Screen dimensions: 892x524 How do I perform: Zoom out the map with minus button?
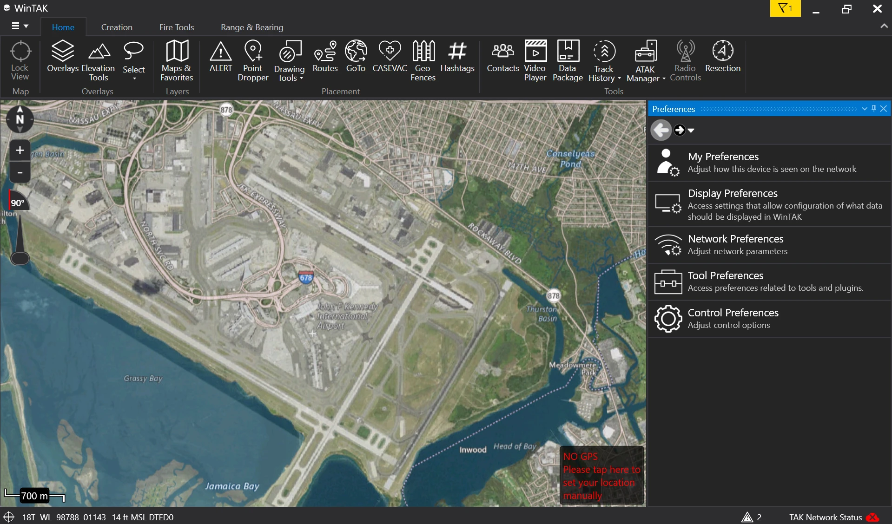(x=20, y=173)
